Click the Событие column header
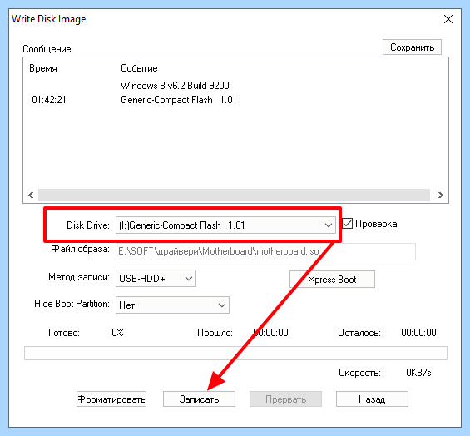This screenshot has width=470, height=436. pyautogui.click(x=139, y=68)
